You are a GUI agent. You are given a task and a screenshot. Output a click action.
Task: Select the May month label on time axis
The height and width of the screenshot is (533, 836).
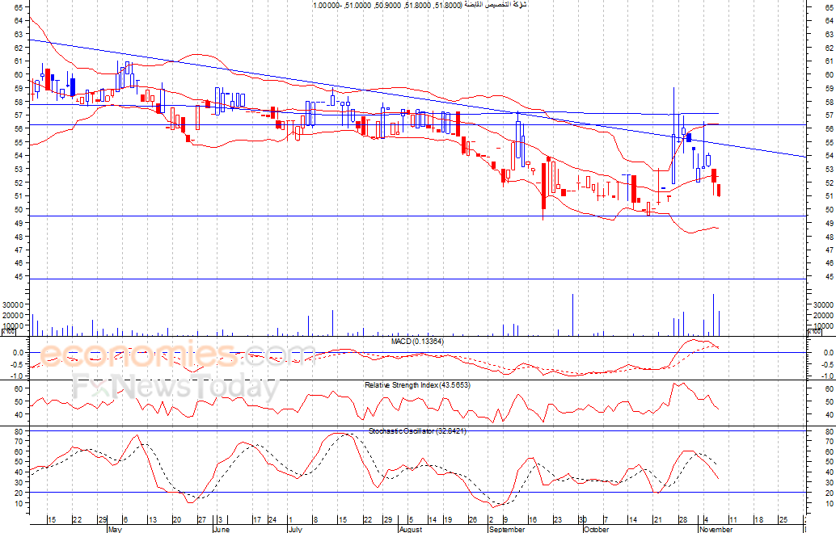(115, 529)
